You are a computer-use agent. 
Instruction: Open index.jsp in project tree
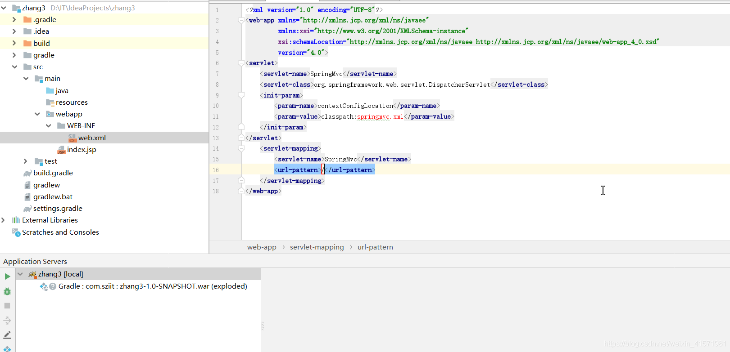tap(82, 150)
